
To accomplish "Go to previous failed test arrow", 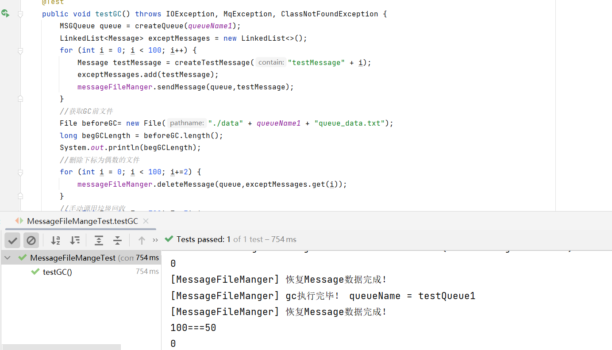I will (x=142, y=240).
